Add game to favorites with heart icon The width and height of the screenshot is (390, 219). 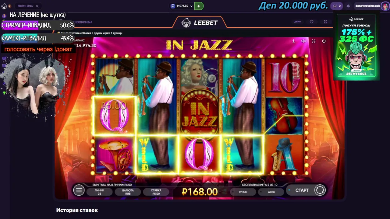(311, 22)
